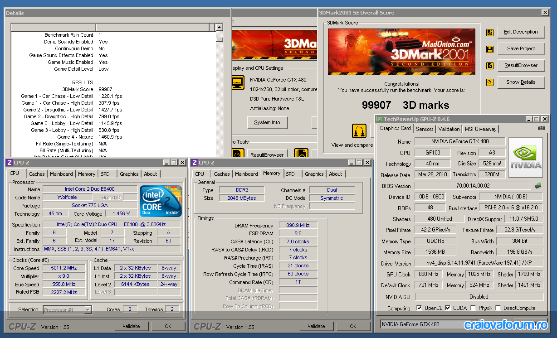Click the ResultBrowser icon beside its button
The height and width of the screenshot is (338, 557).
pos(490,66)
